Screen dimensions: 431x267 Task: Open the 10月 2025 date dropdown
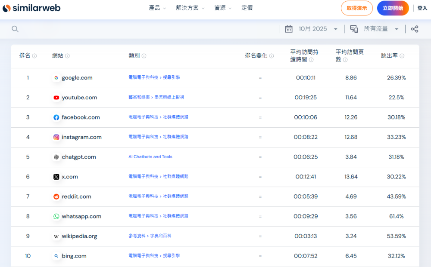(x=318, y=29)
